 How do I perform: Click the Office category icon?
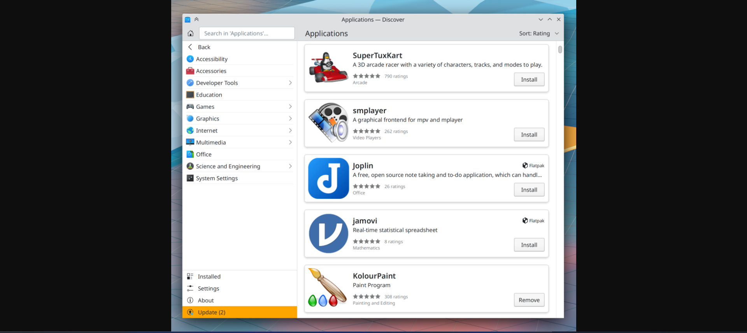pos(190,154)
